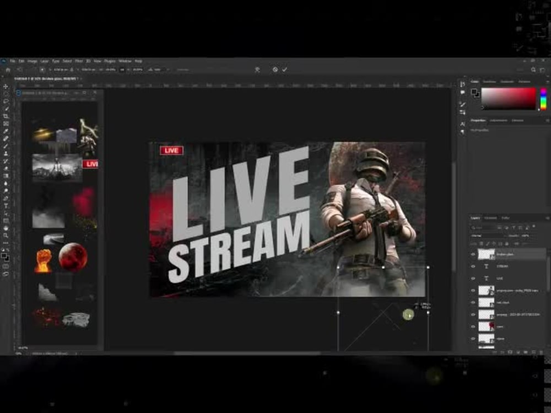Open the collapsed Comments panel icon
551x413 pixels.
pos(462,92)
